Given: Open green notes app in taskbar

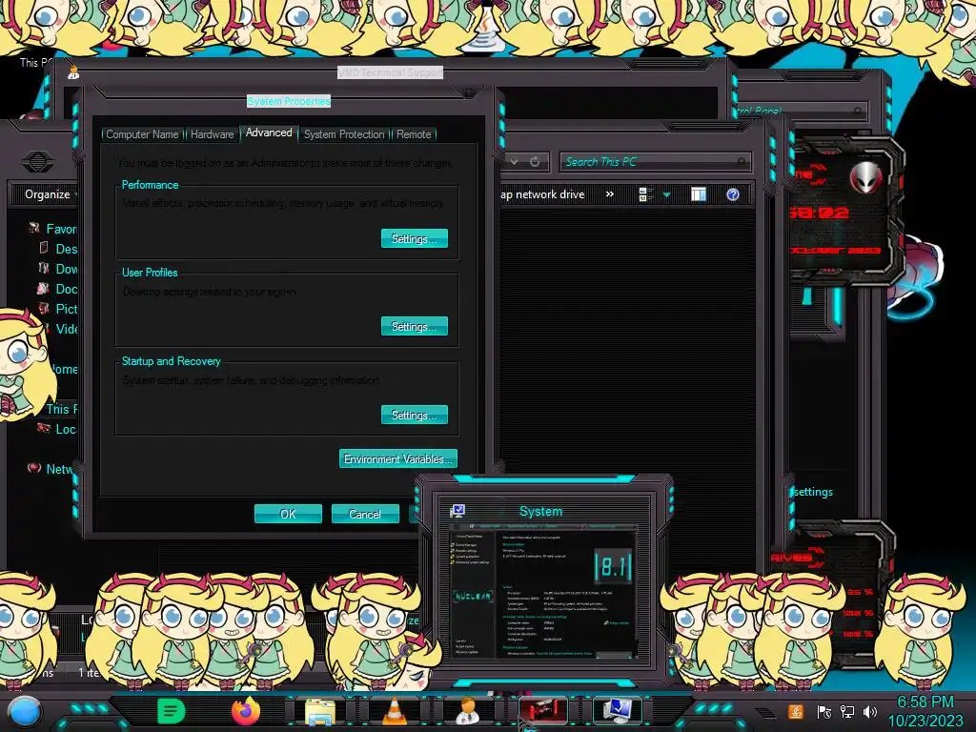Looking at the screenshot, I should coord(172,711).
